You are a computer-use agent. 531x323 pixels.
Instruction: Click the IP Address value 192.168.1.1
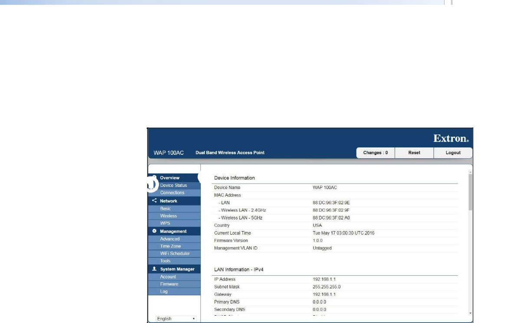324,280
